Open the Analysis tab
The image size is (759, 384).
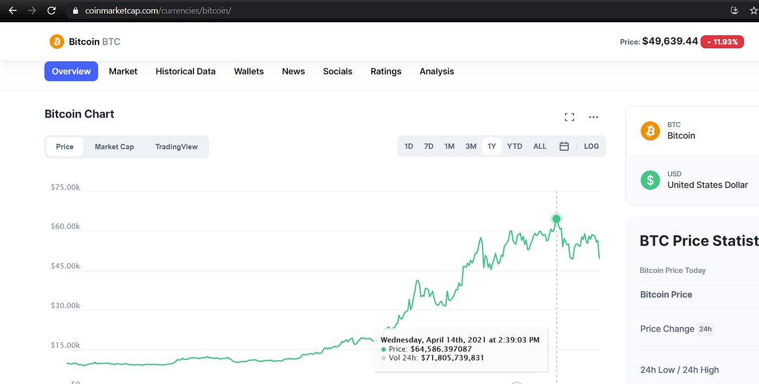click(437, 71)
